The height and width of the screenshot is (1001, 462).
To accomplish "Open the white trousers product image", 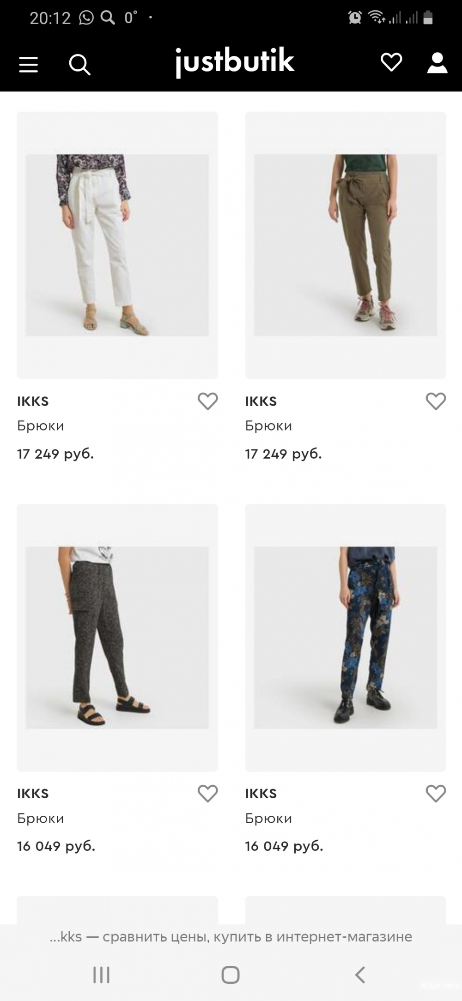I will click(117, 245).
